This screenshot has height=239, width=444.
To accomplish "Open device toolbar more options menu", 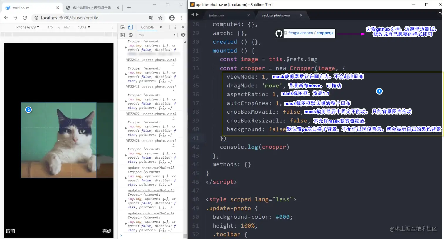I will tap(112, 27).
